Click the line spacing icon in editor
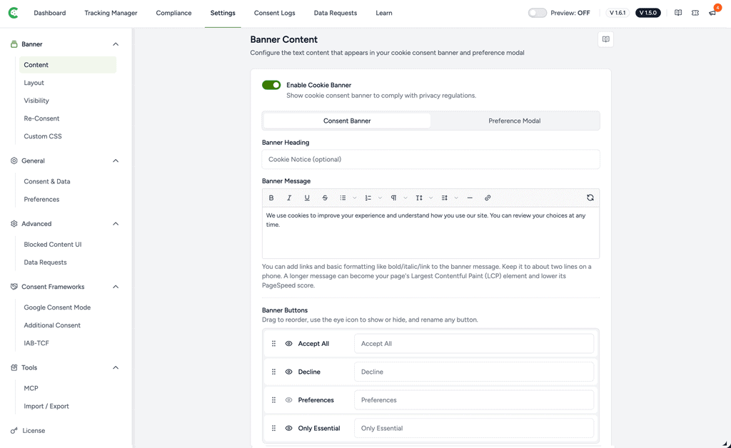731x448 pixels. (444, 198)
